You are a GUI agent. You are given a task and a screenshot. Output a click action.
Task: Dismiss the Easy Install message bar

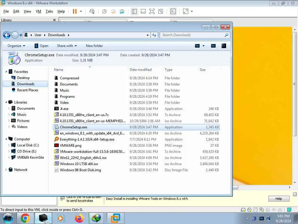295,194
